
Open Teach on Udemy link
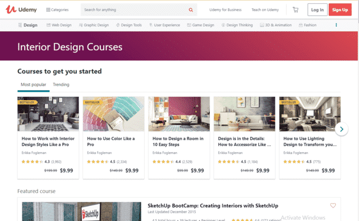265,10
